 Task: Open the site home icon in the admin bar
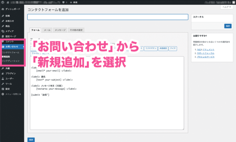coord(8,3)
